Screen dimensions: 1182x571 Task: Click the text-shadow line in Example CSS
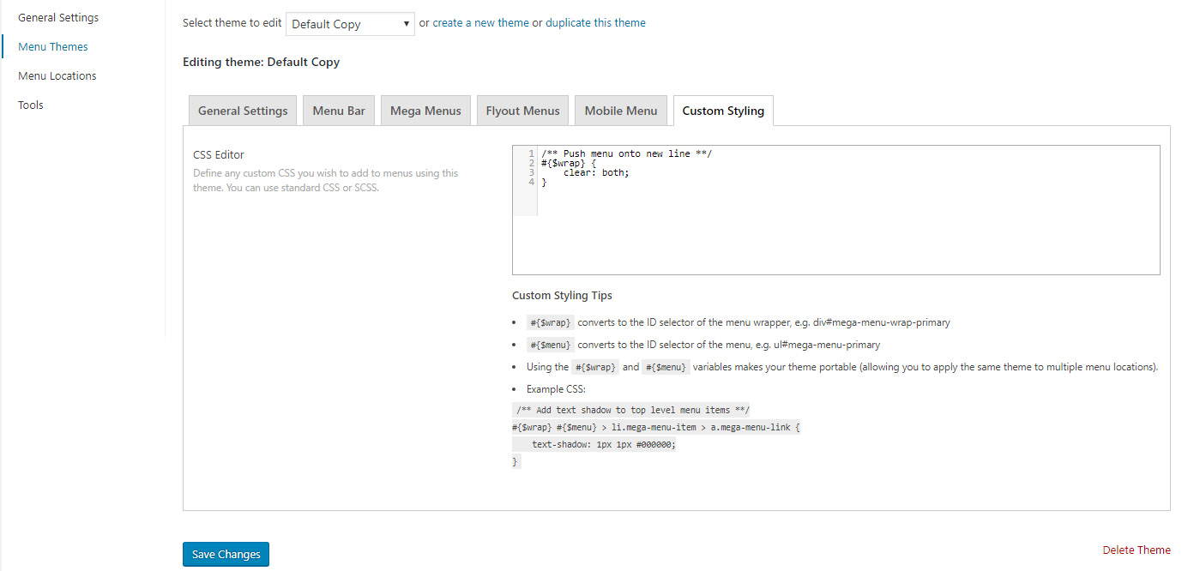click(603, 444)
